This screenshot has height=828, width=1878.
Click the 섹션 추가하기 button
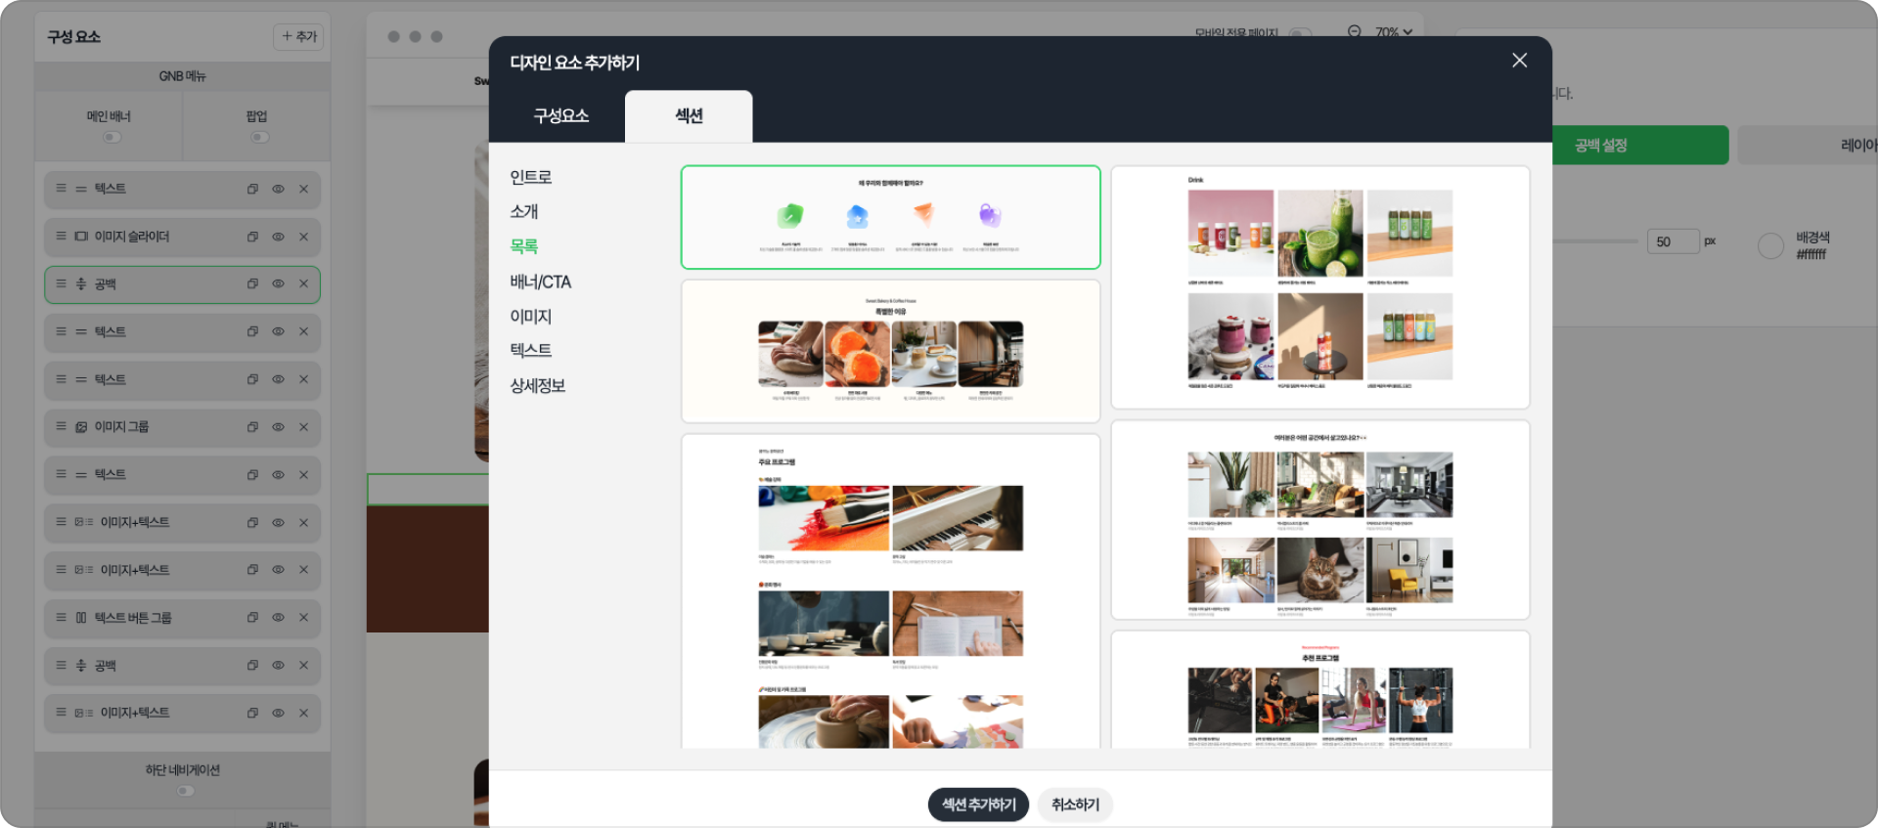(978, 805)
